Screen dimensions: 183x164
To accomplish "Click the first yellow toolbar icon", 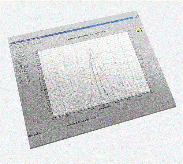I will coord(12,48).
